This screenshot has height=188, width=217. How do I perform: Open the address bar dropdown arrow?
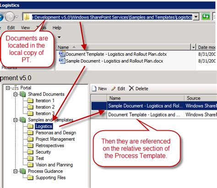[196, 17]
